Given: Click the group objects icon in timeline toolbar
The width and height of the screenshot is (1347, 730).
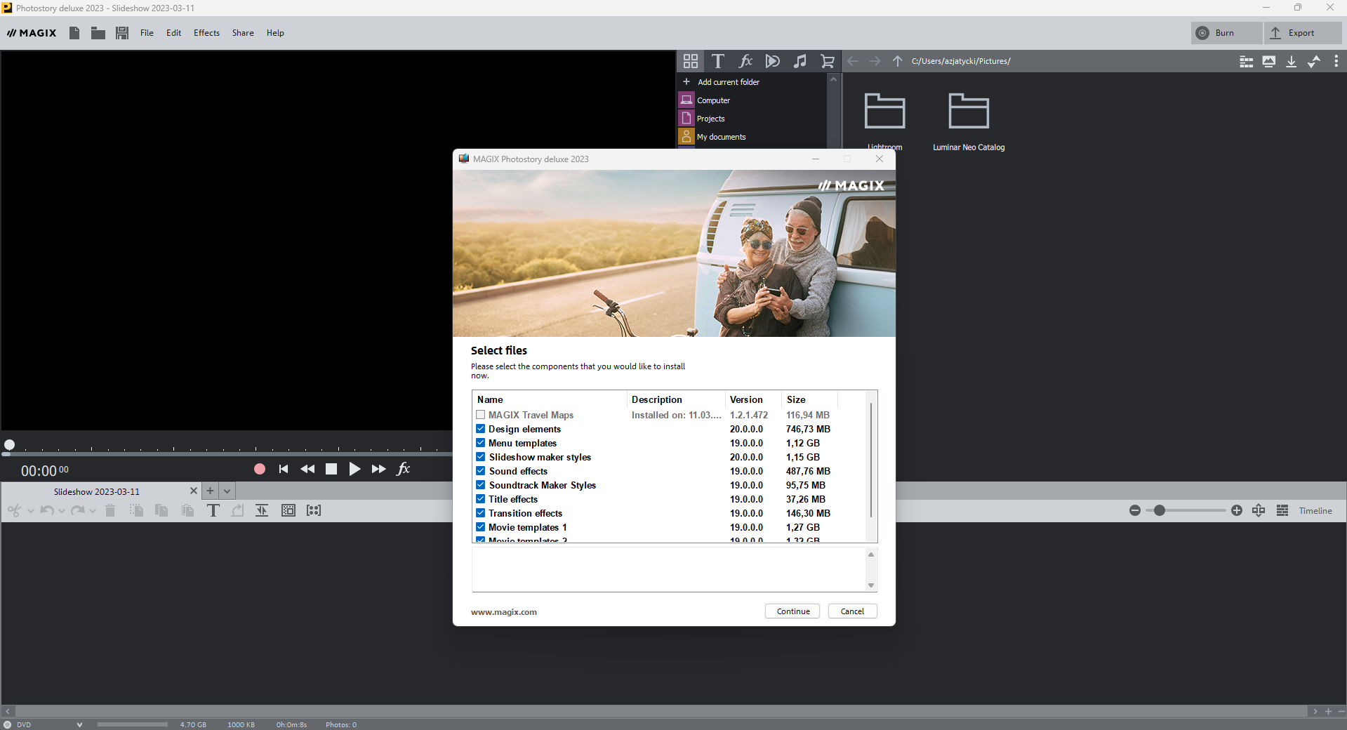Looking at the screenshot, I should point(288,510).
